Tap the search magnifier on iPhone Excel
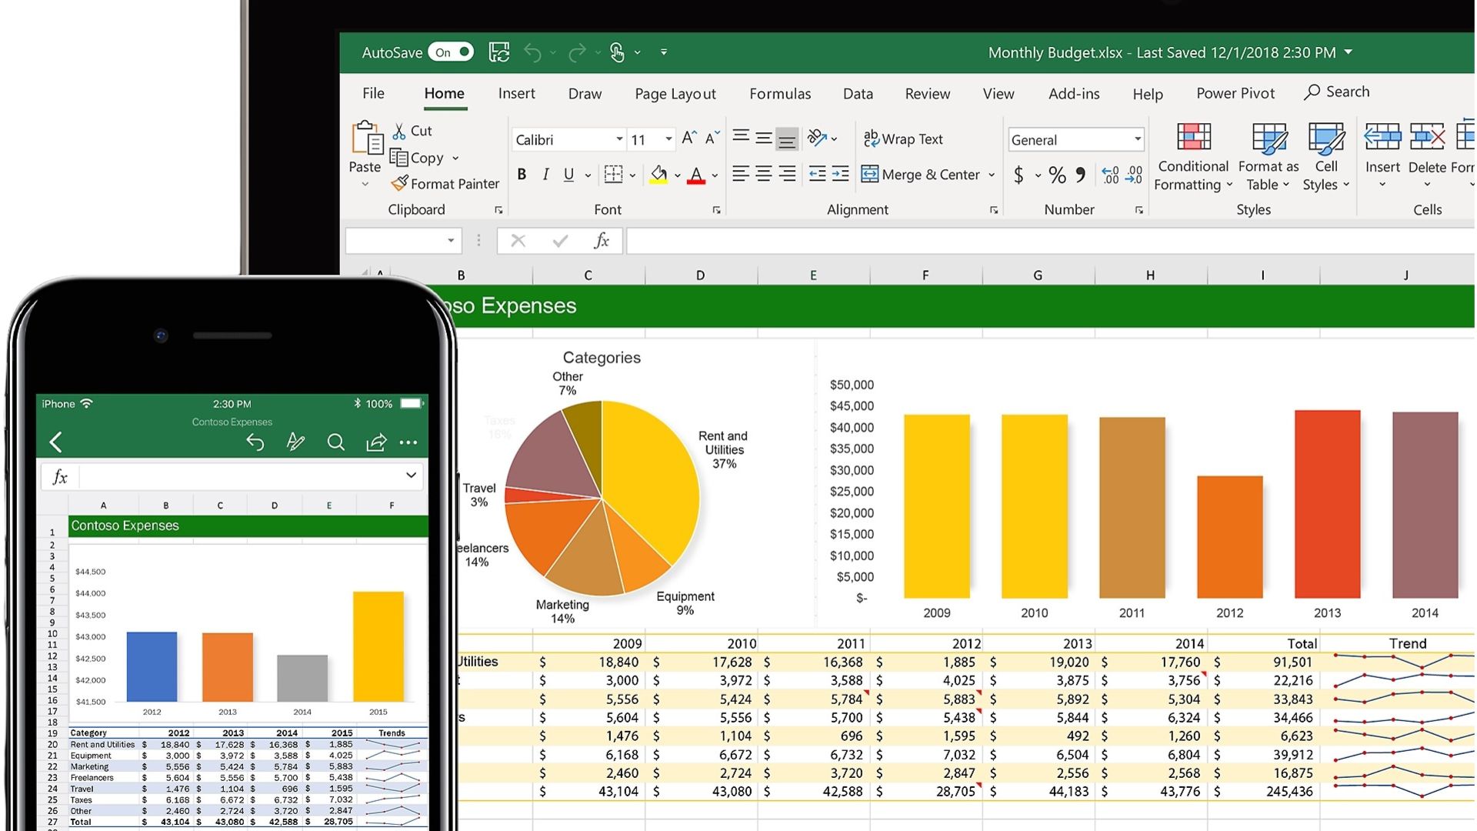 [335, 442]
